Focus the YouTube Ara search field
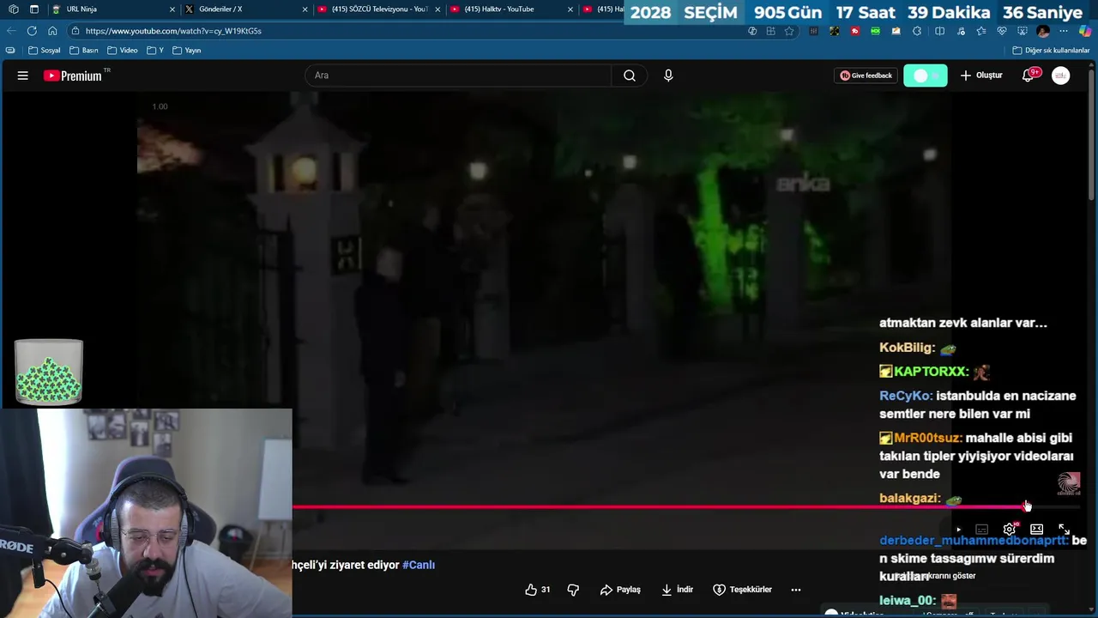Screen dimensions: 1098x618 coord(458,76)
